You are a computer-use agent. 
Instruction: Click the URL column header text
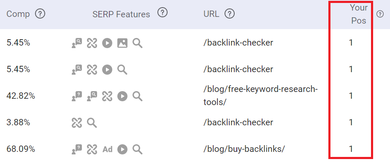tap(211, 14)
